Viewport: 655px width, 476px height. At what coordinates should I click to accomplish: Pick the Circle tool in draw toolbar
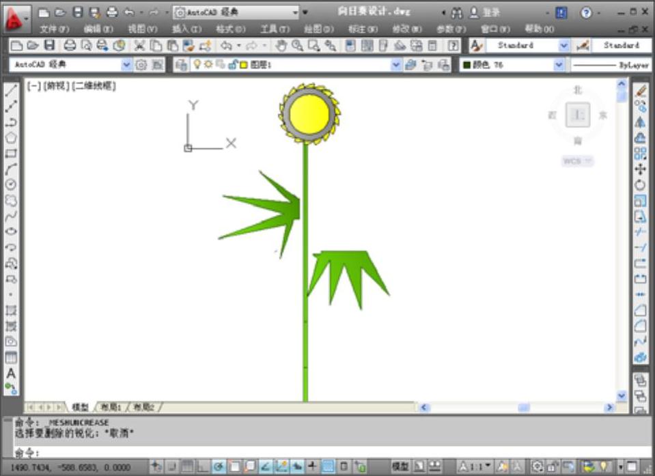tap(11, 184)
